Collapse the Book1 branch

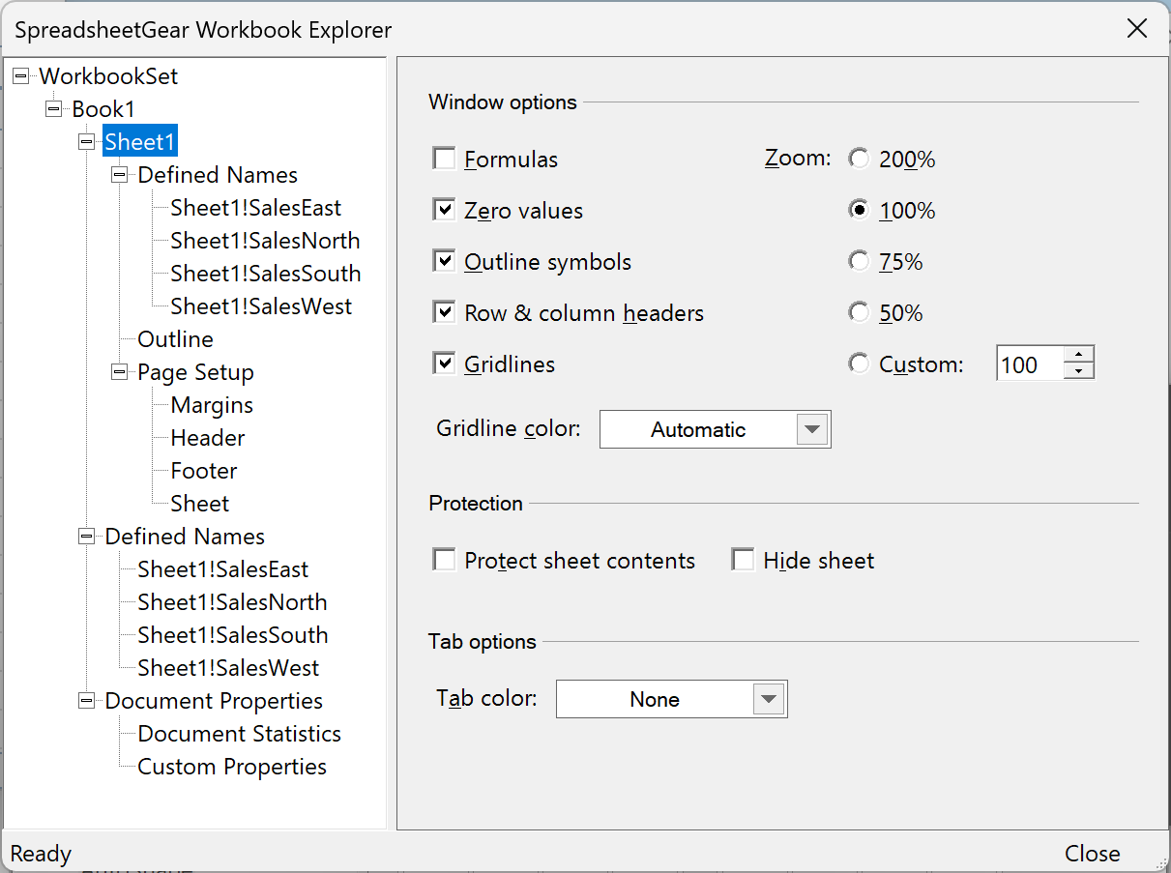(52, 108)
